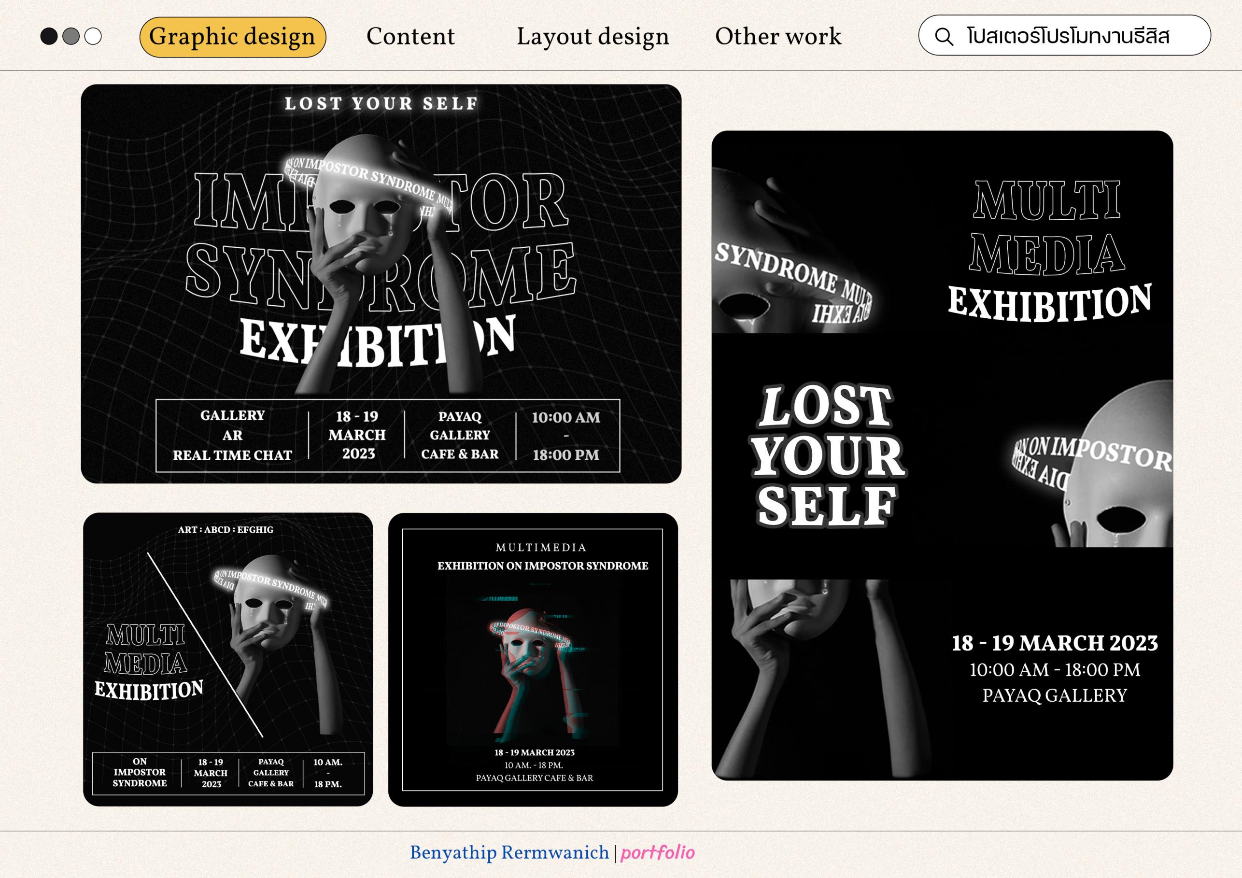Click the search magnifier icon
The image size is (1242, 878).
point(944,37)
